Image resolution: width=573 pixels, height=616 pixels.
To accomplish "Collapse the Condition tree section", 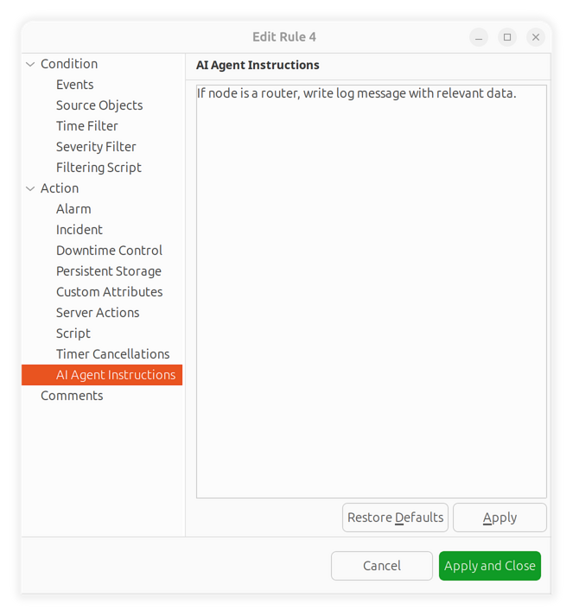I will coord(31,64).
